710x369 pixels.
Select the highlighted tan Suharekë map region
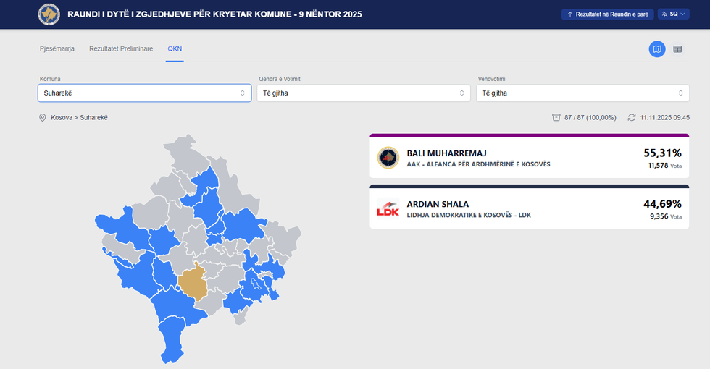192,284
